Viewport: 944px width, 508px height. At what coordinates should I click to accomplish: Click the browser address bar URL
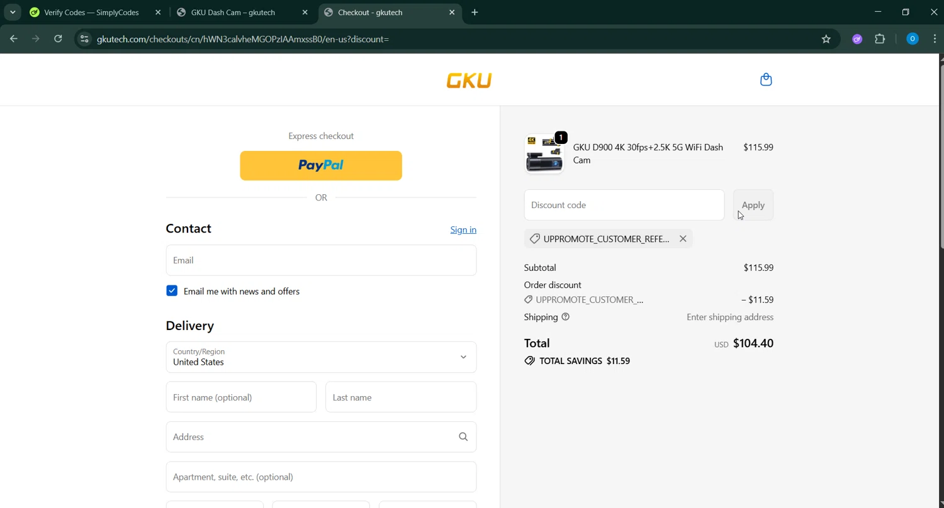243,39
